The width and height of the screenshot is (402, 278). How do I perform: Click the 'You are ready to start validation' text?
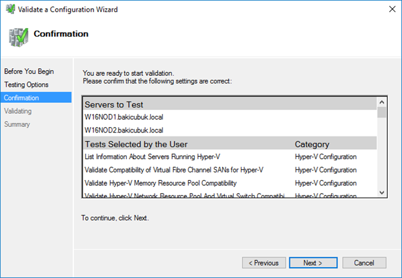coord(128,73)
